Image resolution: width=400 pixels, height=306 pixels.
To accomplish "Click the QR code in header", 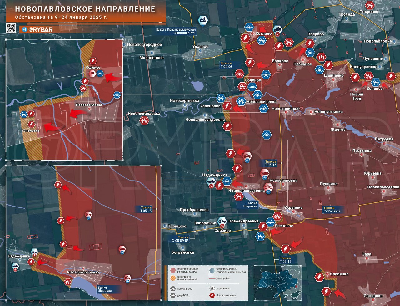I will (x=11, y=28).
